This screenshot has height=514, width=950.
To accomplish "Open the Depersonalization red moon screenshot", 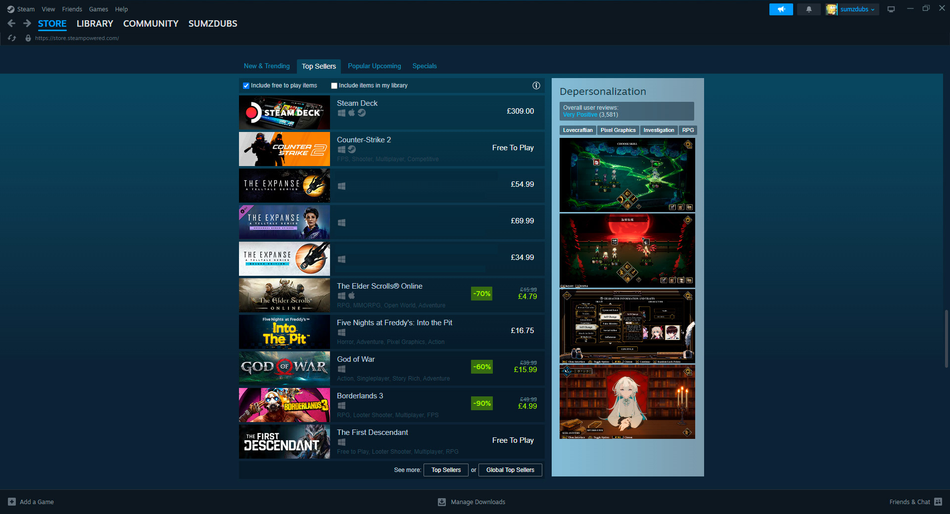I will (627, 251).
